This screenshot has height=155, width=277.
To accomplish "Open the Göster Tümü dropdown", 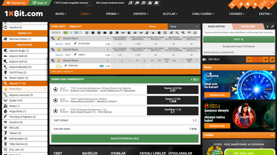I will point(184,27).
